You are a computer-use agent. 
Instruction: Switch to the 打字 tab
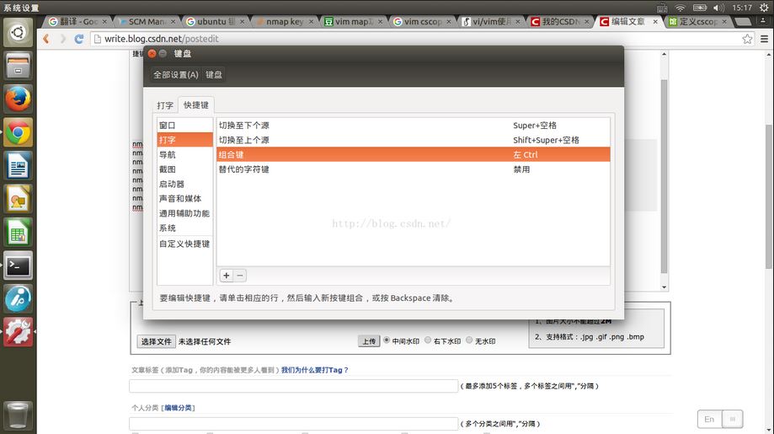coord(165,105)
